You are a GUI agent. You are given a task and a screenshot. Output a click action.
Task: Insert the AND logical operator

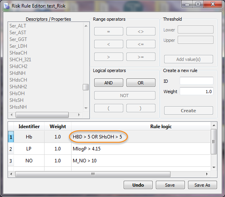click(109, 83)
